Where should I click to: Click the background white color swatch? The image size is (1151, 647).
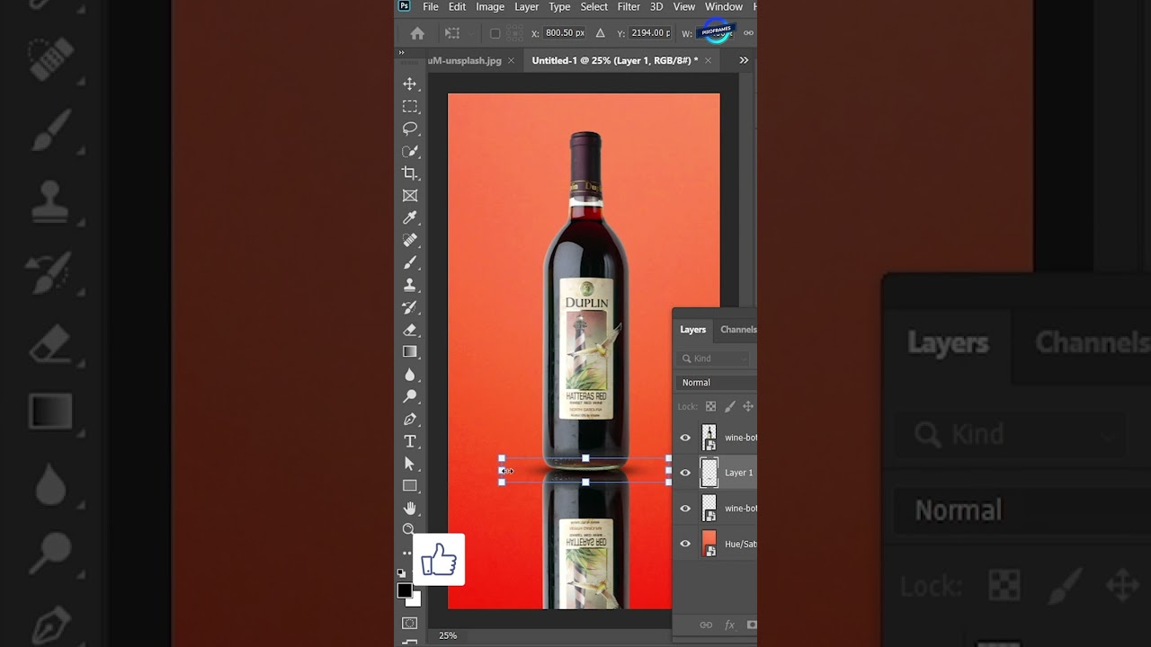(416, 599)
